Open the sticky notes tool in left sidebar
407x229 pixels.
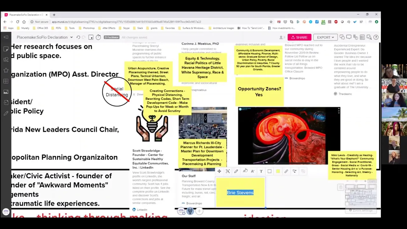point(6,48)
